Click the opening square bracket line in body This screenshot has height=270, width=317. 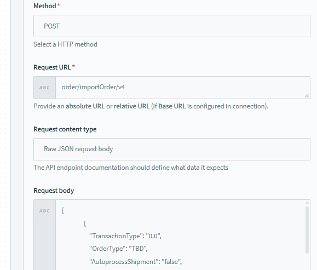[62, 210]
